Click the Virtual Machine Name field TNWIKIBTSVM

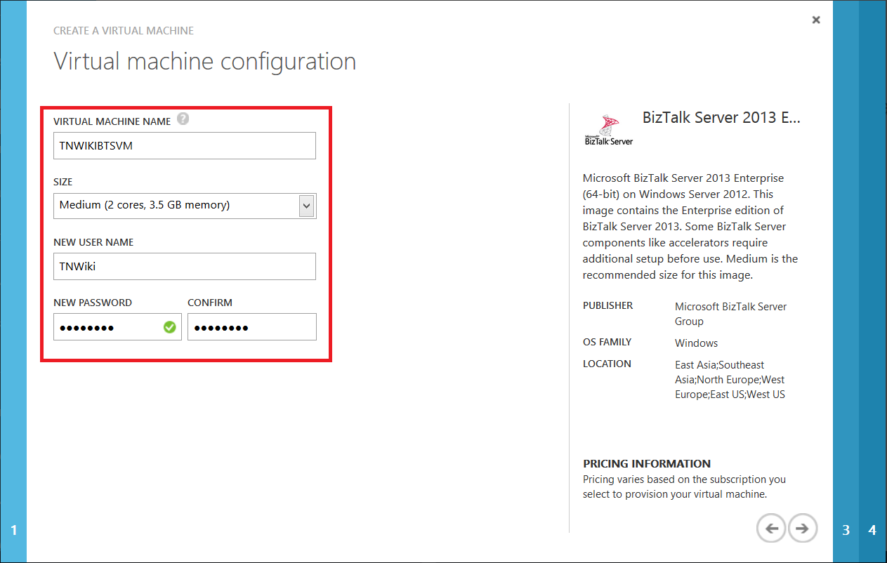coord(185,146)
